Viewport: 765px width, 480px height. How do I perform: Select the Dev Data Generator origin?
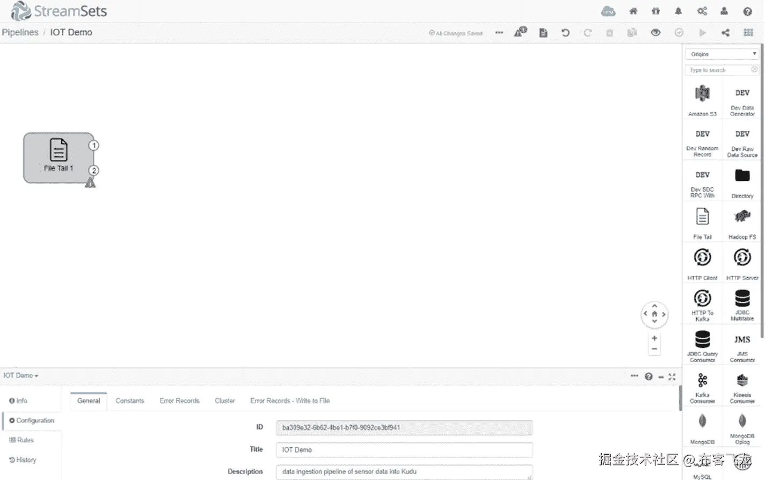click(x=742, y=99)
